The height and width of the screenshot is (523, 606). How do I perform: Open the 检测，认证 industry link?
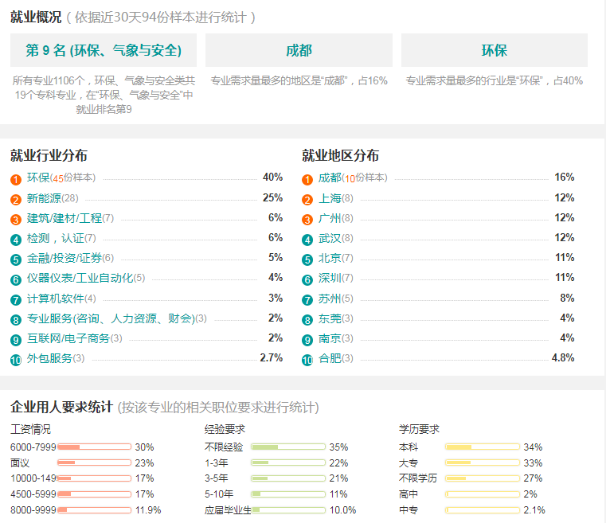[55, 238]
